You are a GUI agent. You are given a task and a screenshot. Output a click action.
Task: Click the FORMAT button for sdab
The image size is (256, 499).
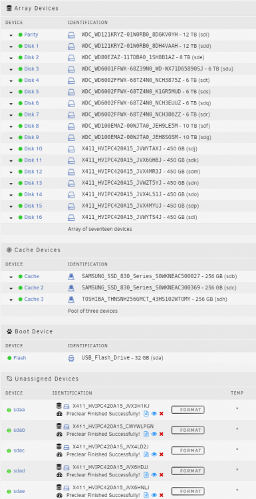click(188, 430)
